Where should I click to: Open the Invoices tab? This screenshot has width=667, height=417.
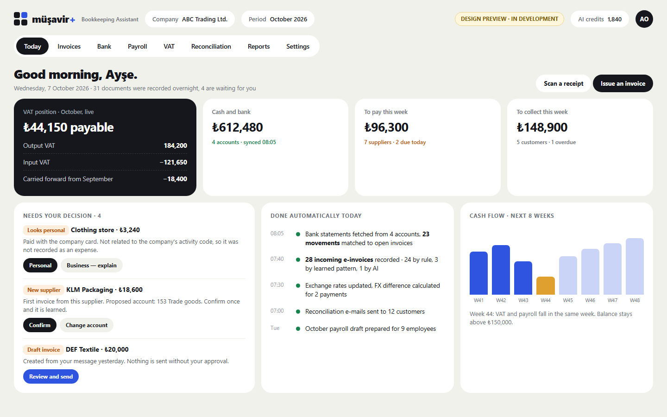pyautogui.click(x=69, y=46)
